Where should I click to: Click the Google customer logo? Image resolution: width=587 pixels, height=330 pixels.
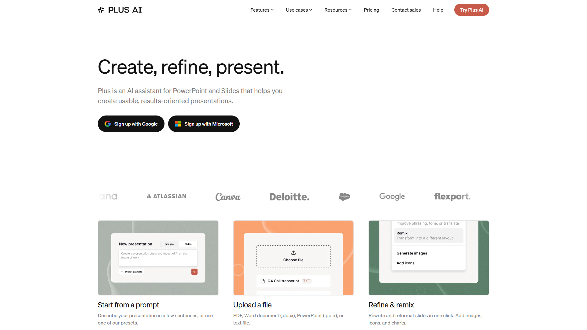pos(392,196)
